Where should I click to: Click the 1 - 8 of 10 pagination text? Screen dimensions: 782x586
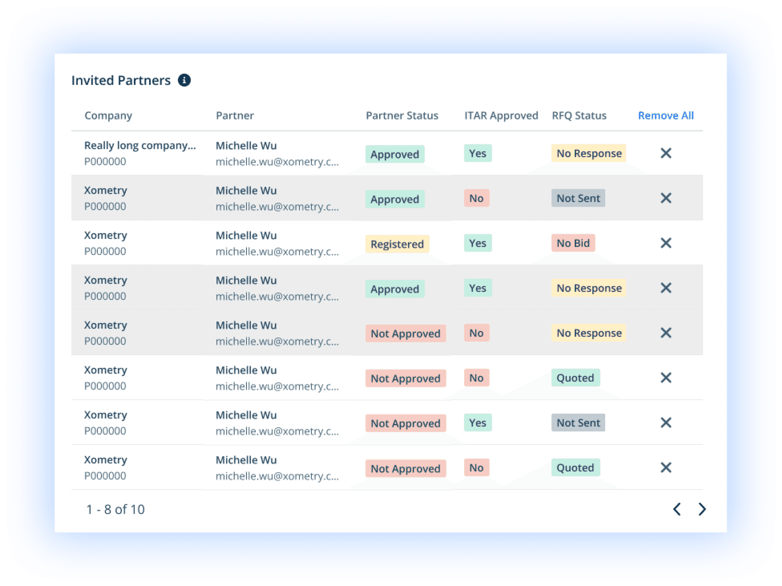click(115, 510)
